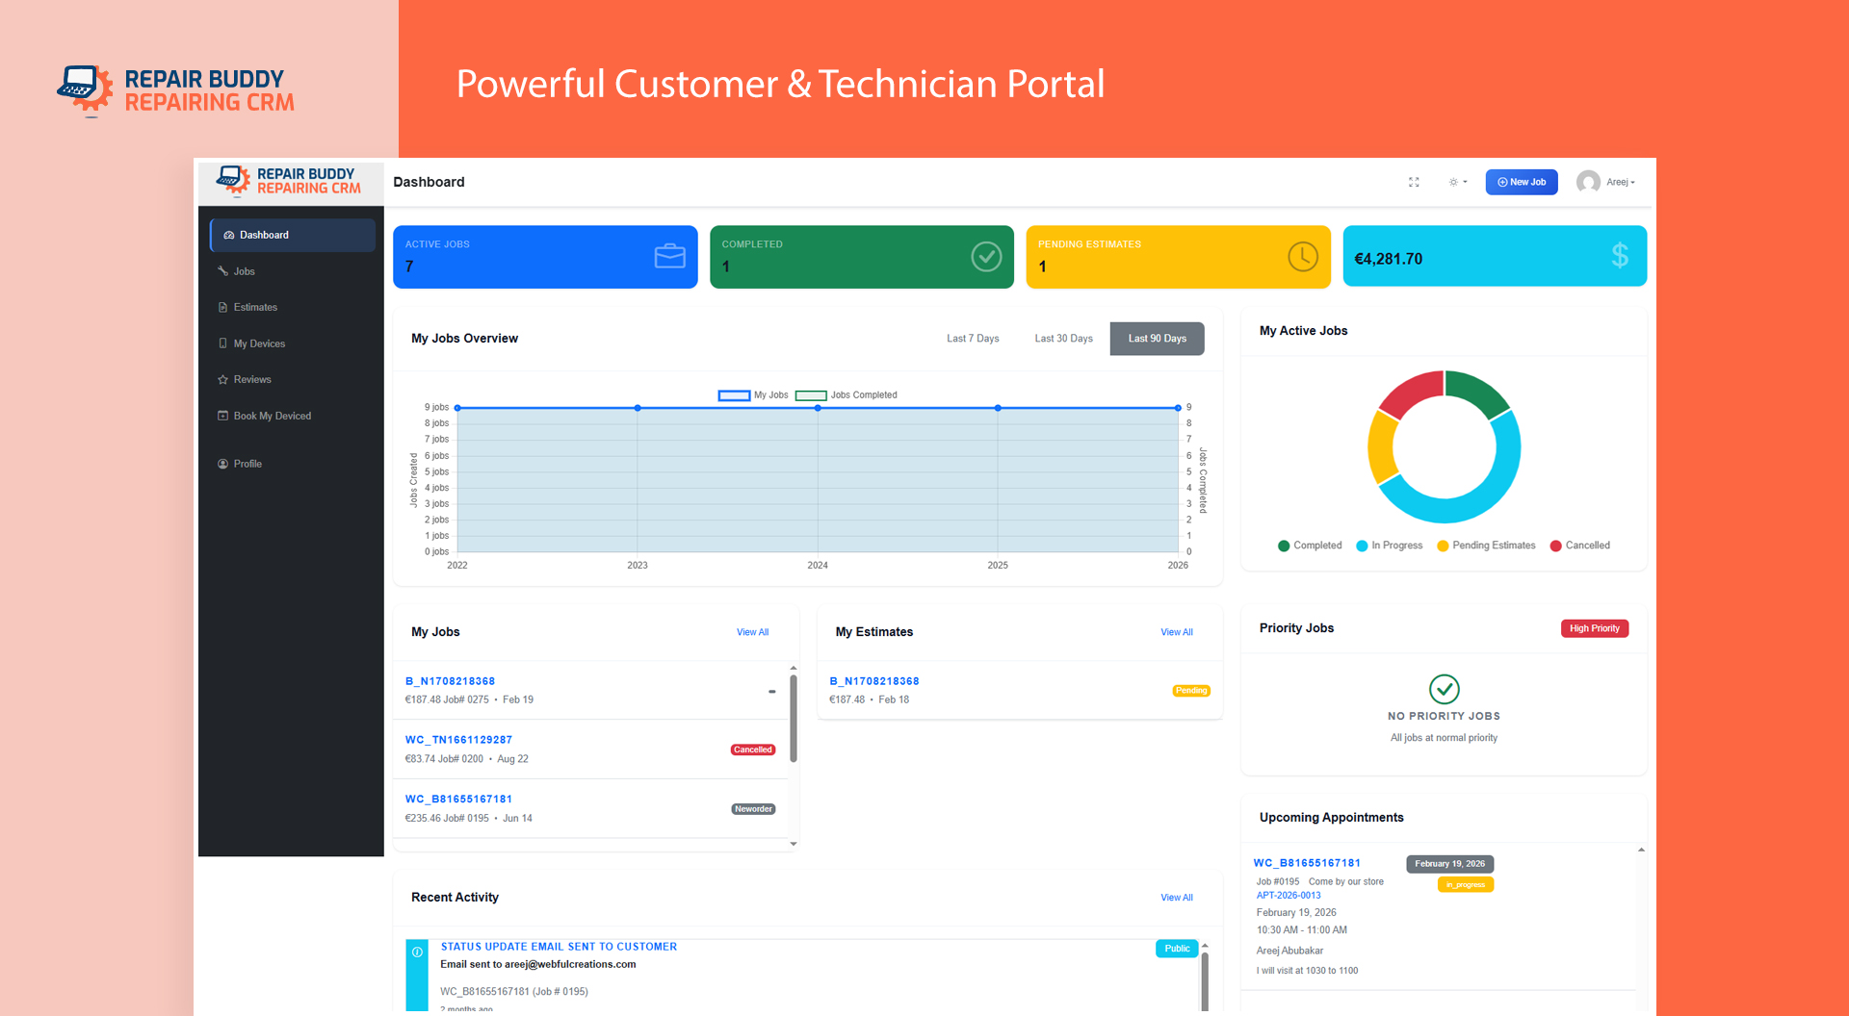
Task: Click the Active Jobs briefcase icon
Action: tap(669, 257)
